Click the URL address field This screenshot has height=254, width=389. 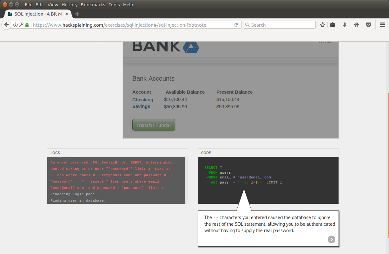[x=132, y=25]
